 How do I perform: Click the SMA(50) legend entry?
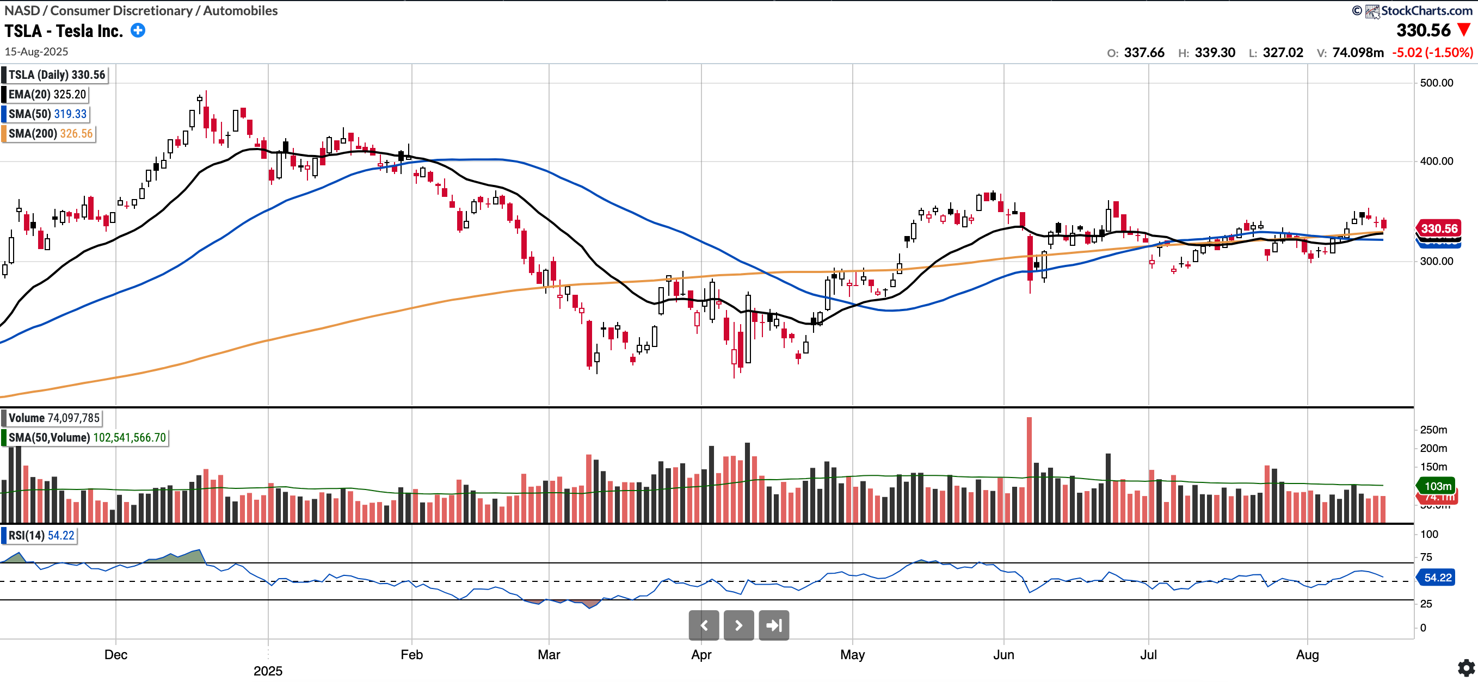point(46,114)
